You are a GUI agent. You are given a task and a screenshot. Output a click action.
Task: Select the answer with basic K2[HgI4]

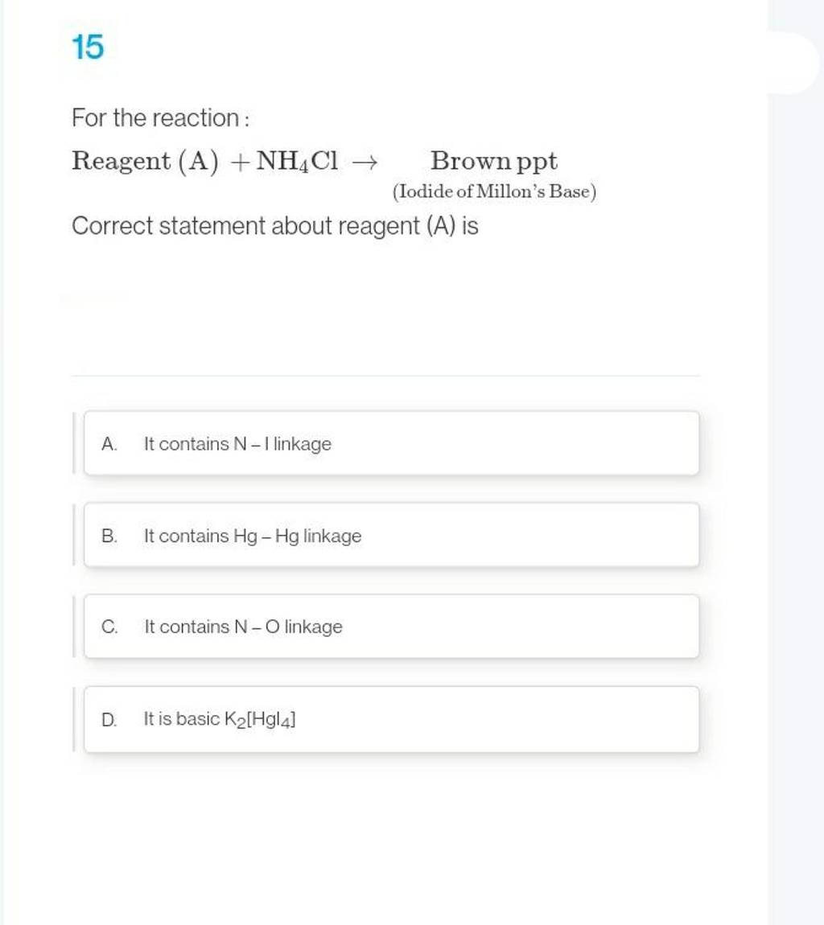pos(391,719)
